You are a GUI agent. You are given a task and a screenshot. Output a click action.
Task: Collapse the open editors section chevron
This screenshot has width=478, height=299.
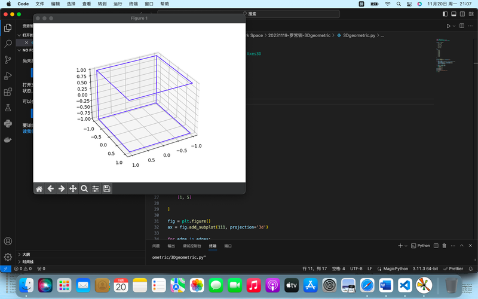click(19, 35)
